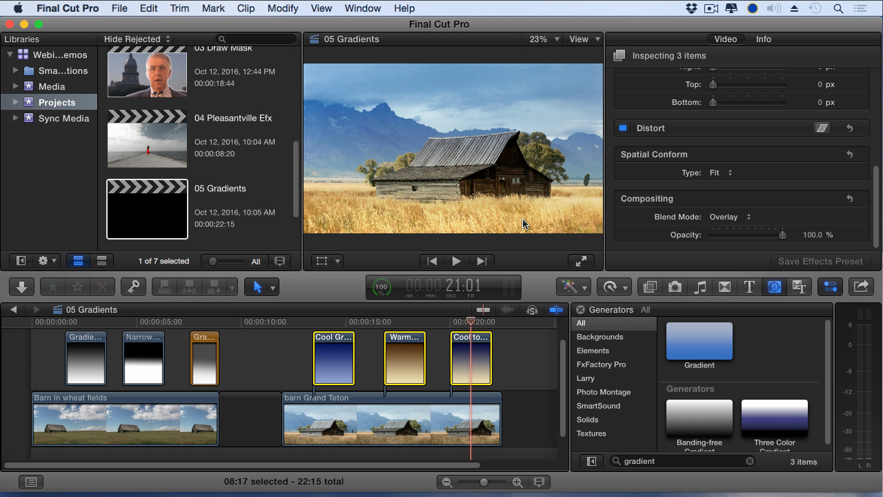Show the Effects browser icon

click(650, 287)
